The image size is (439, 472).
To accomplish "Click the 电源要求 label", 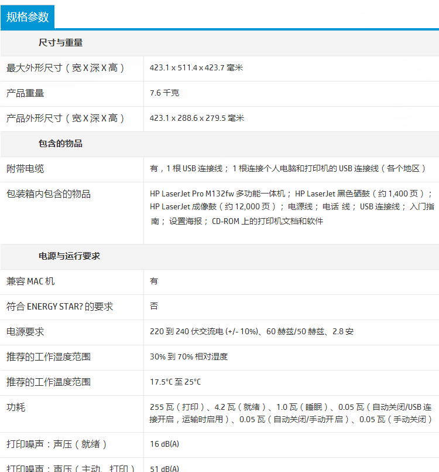I will pyautogui.click(x=25, y=332).
